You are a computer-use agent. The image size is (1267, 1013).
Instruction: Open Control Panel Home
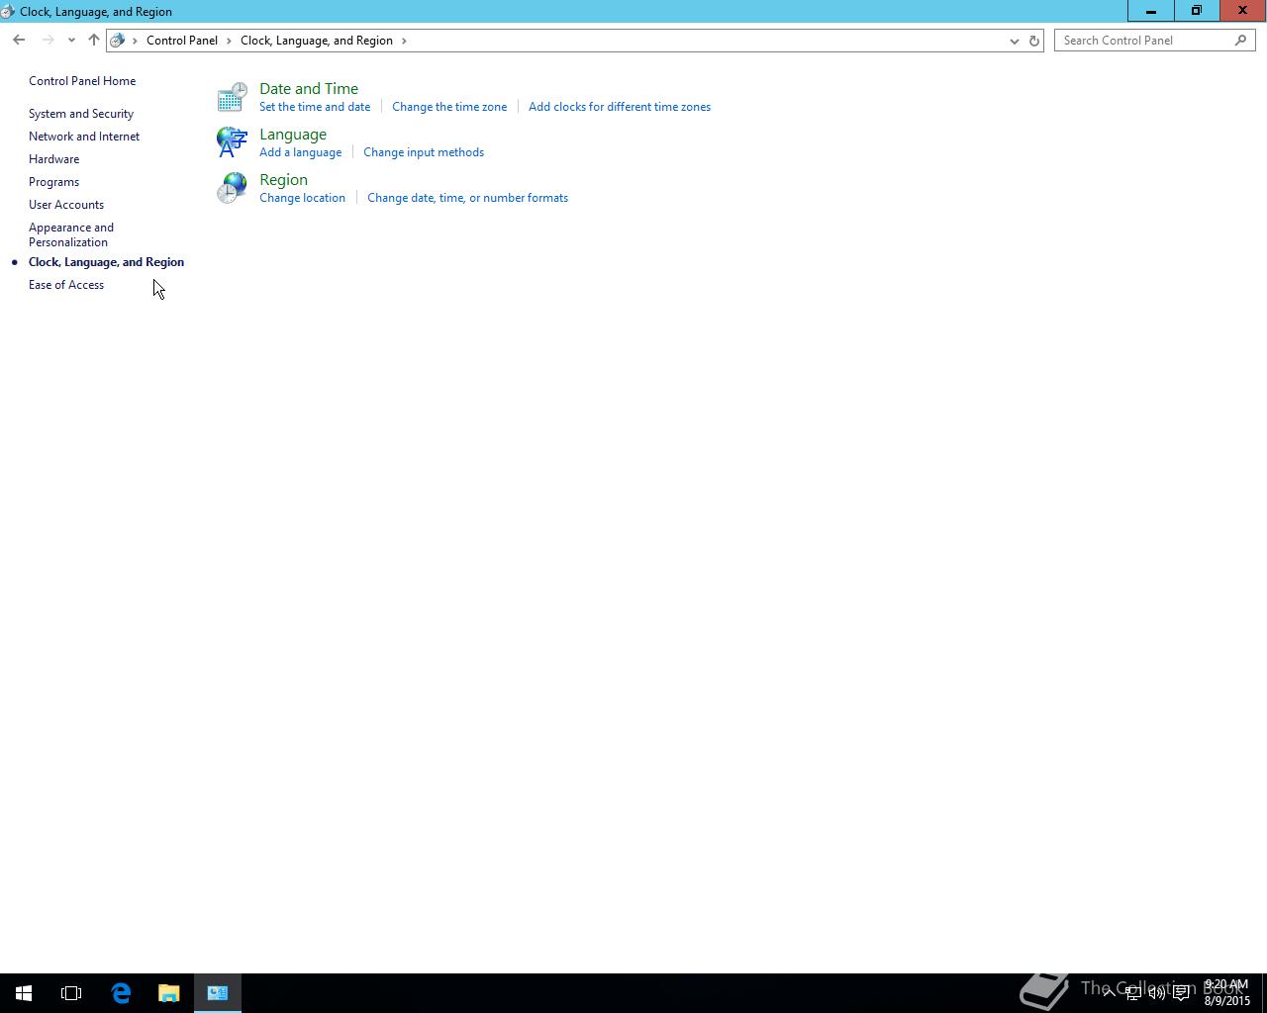click(x=82, y=81)
